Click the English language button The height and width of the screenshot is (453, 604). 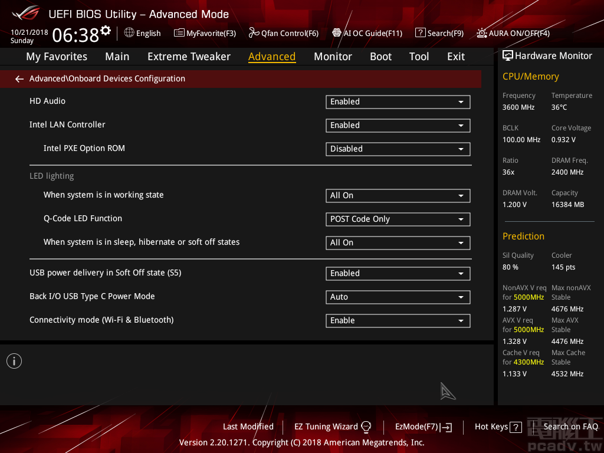[x=143, y=33]
